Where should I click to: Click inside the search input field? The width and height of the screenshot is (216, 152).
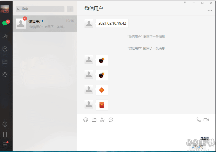tap(40, 9)
